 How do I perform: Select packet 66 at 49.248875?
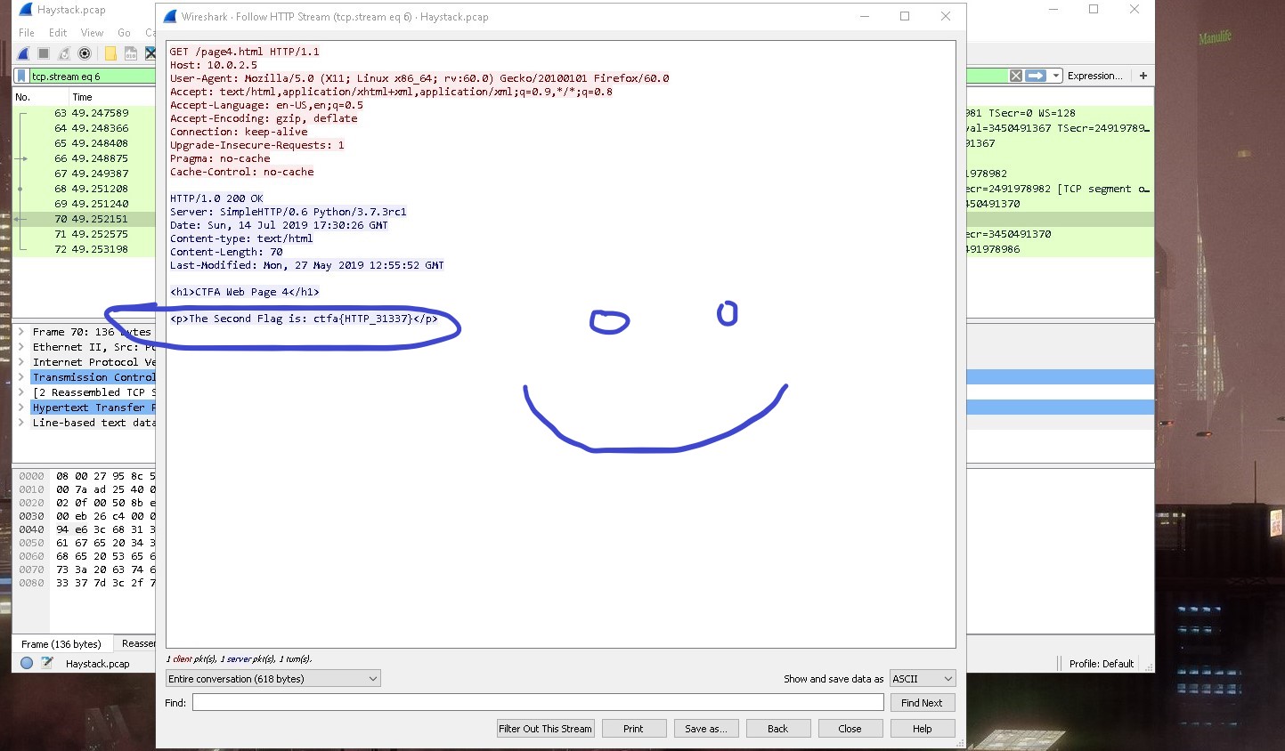pos(85,158)
